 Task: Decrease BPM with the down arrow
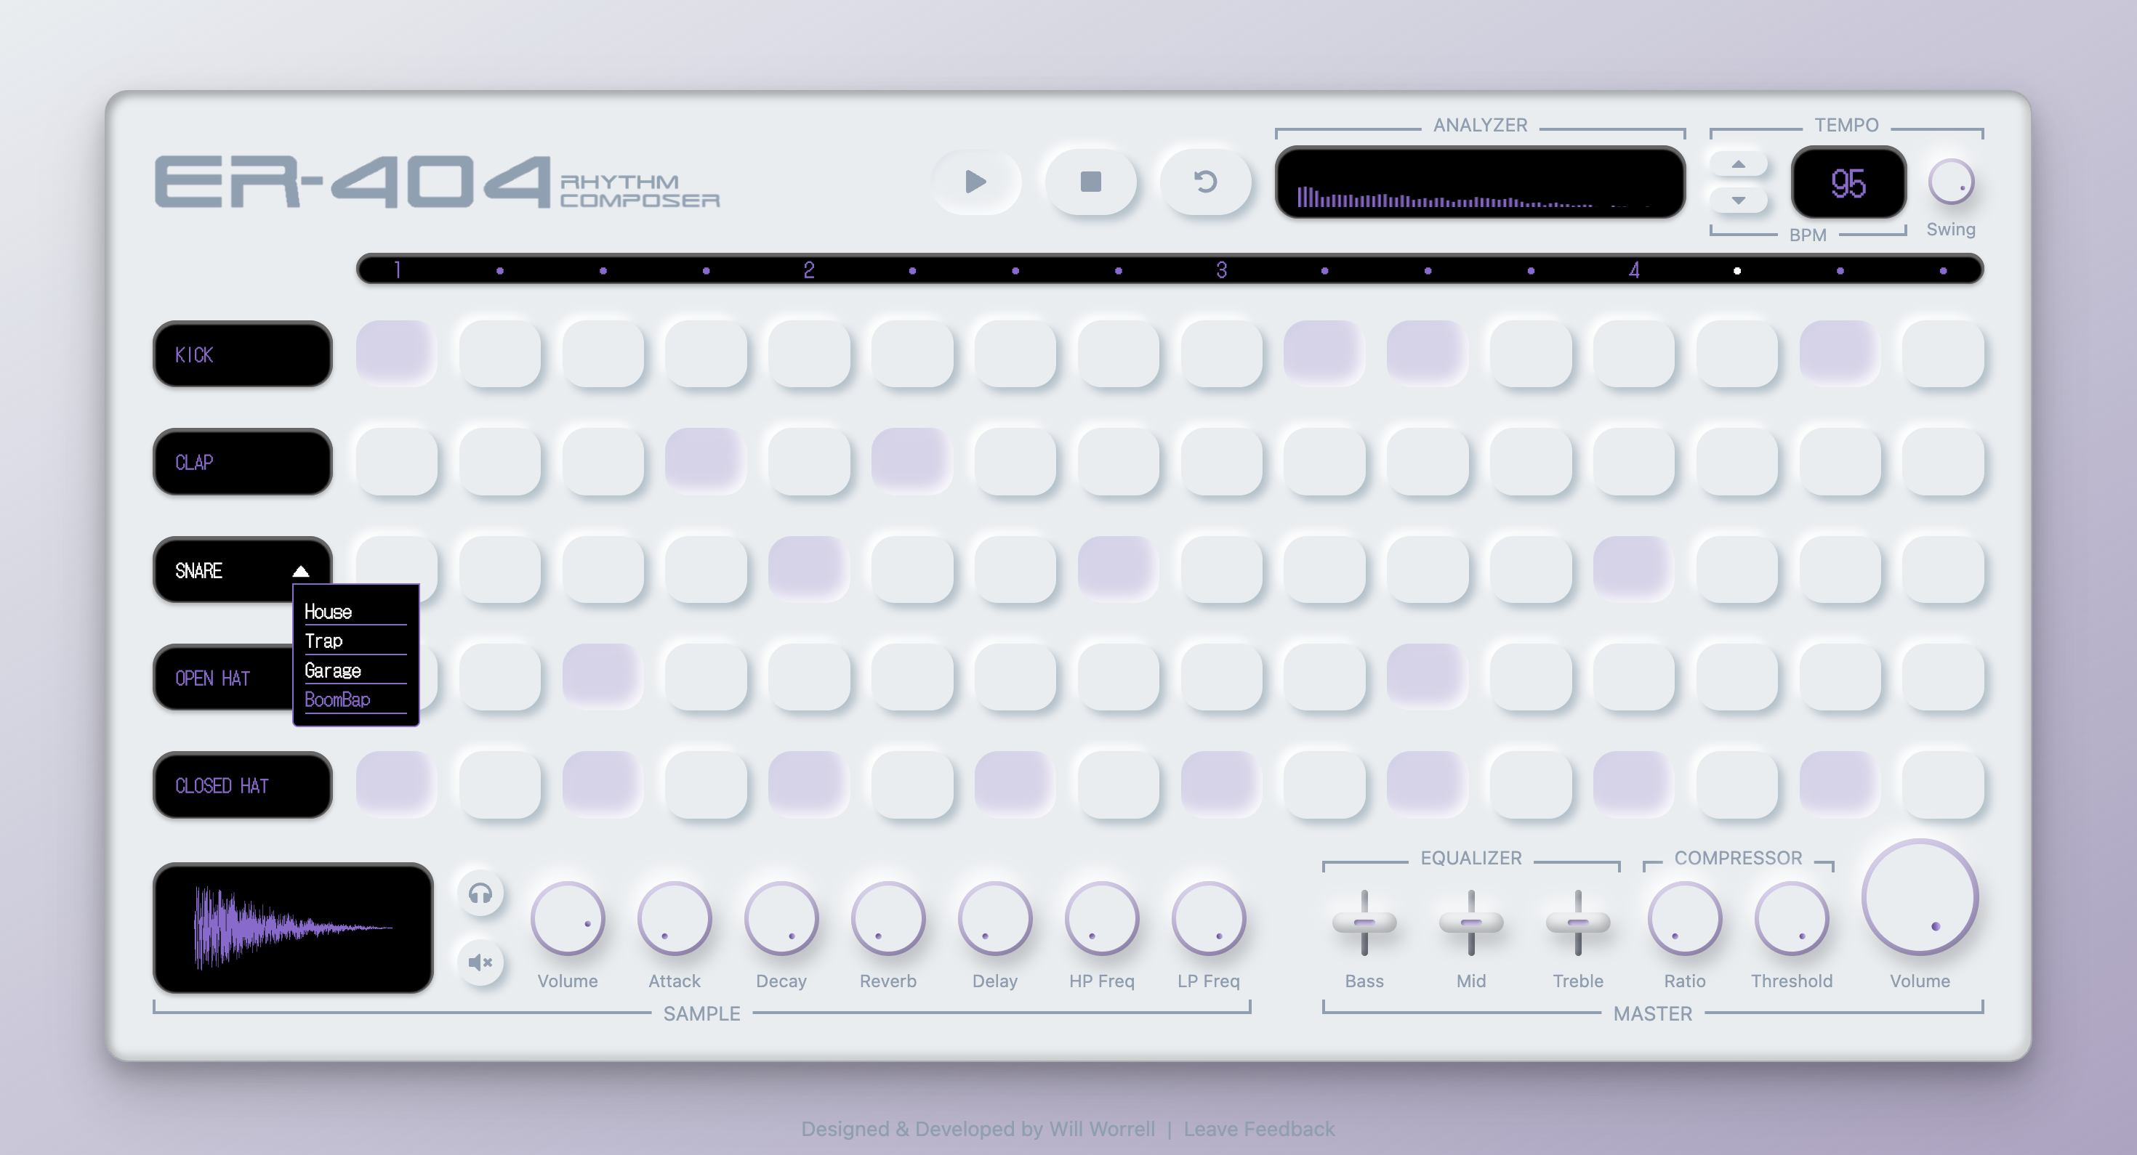(x=1738, y=200)
